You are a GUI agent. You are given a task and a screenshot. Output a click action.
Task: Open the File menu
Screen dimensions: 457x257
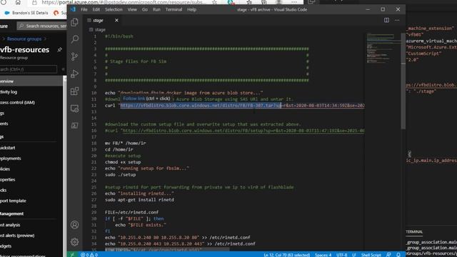click(x=84, y=9)
